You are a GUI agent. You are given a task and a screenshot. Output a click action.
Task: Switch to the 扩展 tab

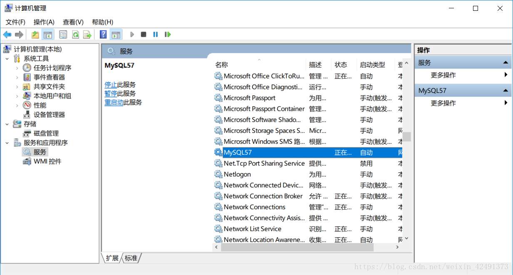click(x=112, y=258)
